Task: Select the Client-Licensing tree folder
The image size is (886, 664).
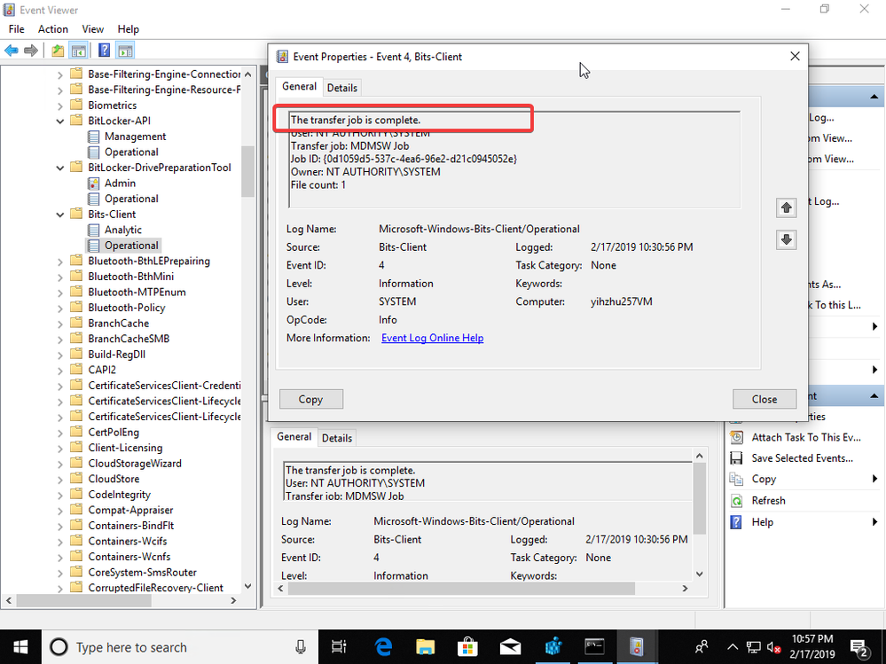Action: point(125,448)
